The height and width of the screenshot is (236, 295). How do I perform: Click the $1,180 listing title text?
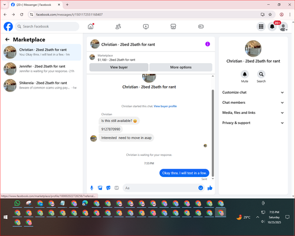116,60
